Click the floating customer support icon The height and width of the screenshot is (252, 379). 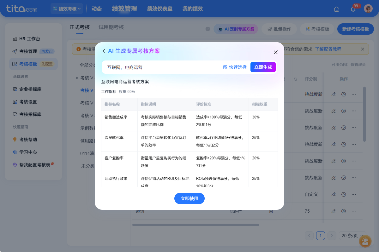point(365,241)
